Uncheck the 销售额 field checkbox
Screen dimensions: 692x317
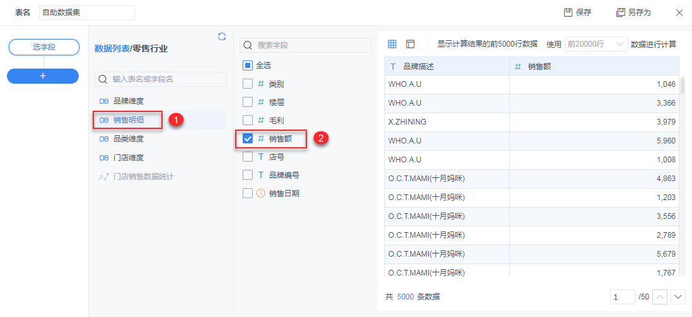(x=248, y=138)
